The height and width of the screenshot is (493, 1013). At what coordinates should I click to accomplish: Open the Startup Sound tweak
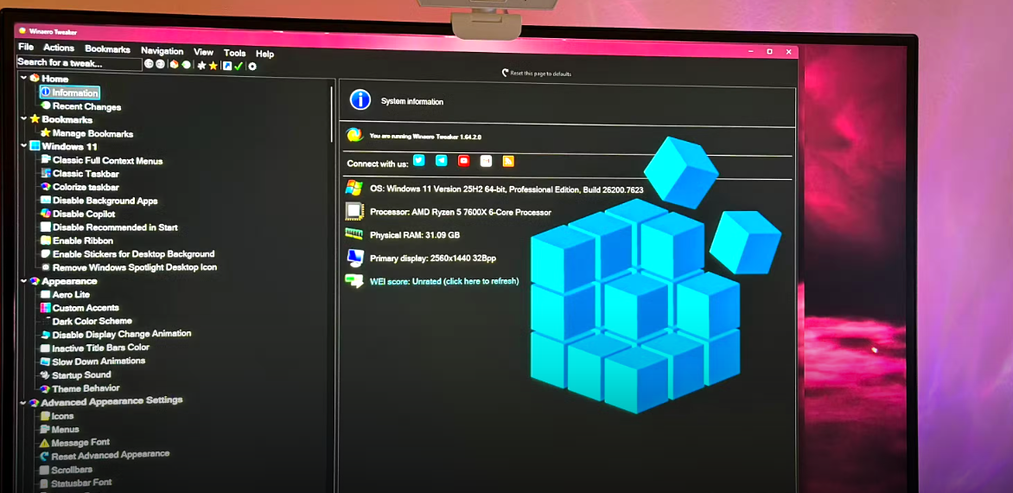81,375
